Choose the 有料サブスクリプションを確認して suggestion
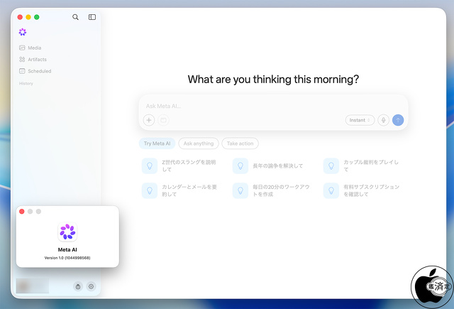 coord(362,190)
